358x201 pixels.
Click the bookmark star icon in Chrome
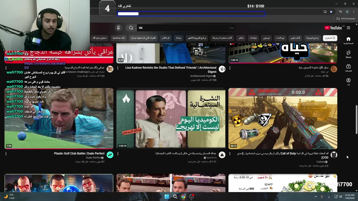pyautogui.click(x=331, y=12)
